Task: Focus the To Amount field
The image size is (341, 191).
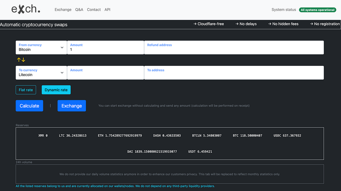Action: point(106,73)
